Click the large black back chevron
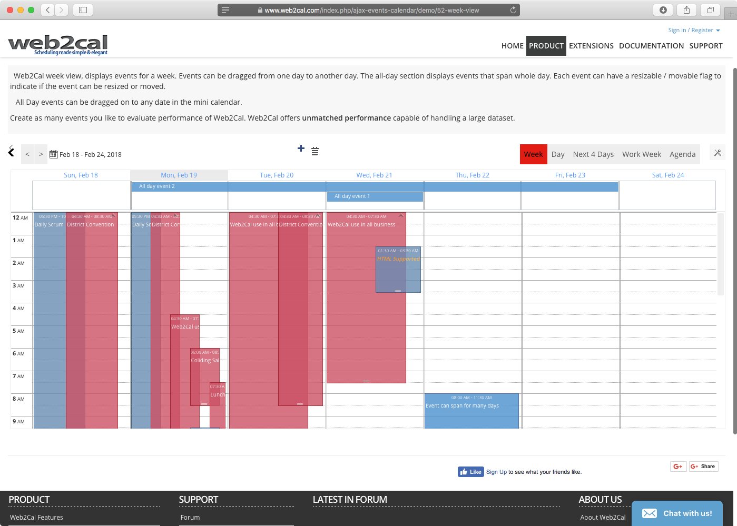This screenshot has height=526, width=737. 11,152
